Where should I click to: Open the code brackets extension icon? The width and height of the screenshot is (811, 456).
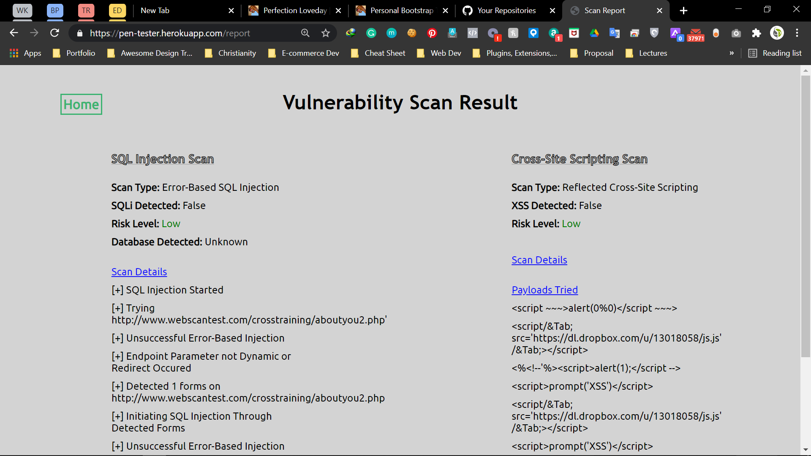point(473,33)
